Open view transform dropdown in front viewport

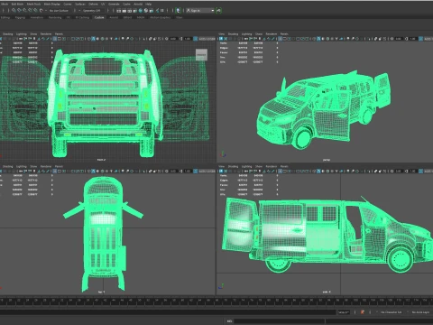pos(207,39)
